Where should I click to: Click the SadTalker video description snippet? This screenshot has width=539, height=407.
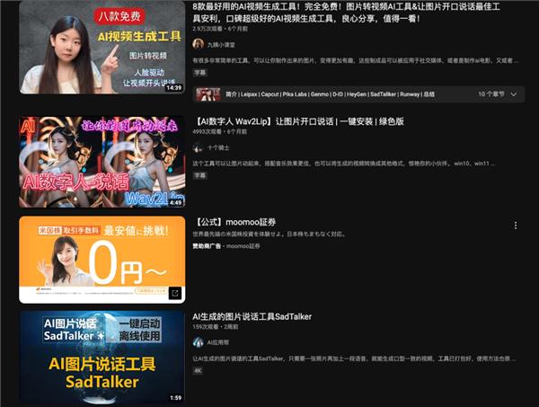(354, 358)
